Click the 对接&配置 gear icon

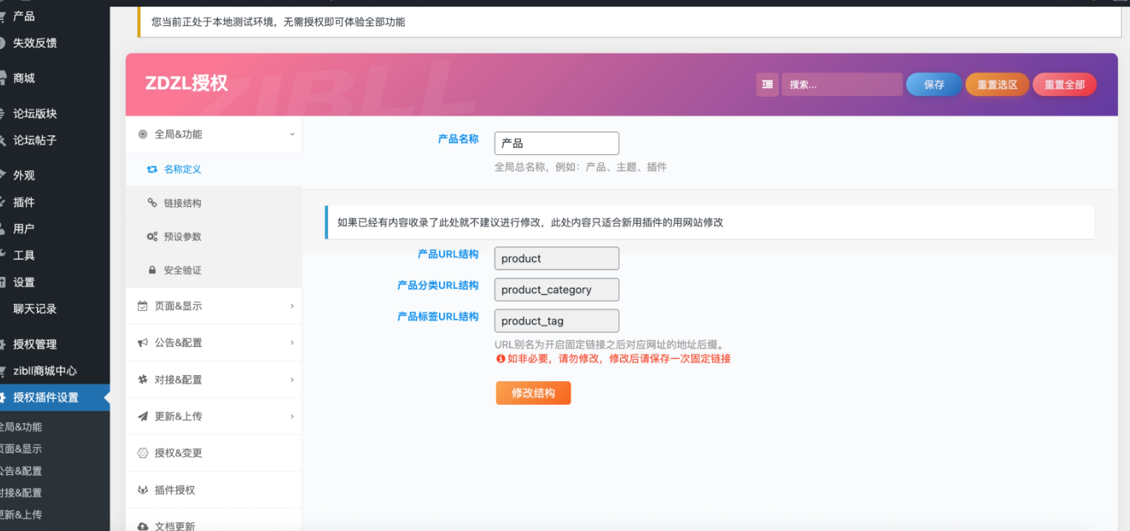tap(143, 380)
